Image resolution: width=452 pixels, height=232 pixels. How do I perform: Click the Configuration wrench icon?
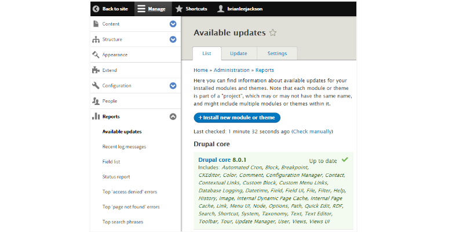tap(96, 86)
